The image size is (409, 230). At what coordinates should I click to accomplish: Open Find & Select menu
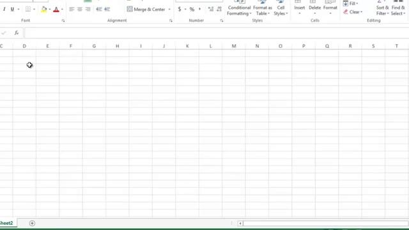click(398, 9)
